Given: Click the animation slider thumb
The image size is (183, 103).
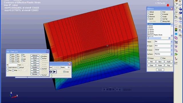Looking at the screenshot, I should pos(51,76).
